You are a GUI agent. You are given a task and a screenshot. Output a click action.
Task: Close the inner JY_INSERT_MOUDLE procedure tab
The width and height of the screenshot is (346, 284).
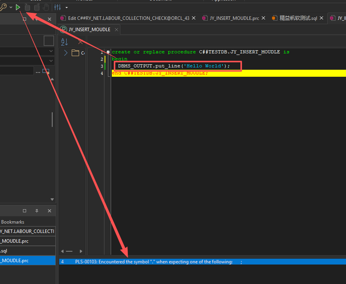coord(117,30)
